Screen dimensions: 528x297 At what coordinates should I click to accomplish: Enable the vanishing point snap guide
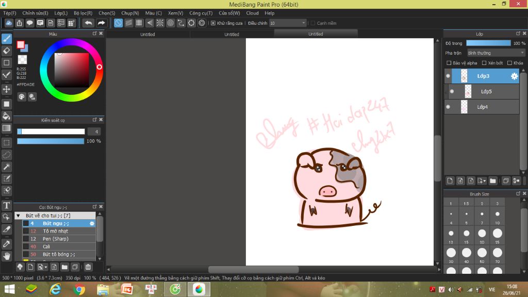150,23
